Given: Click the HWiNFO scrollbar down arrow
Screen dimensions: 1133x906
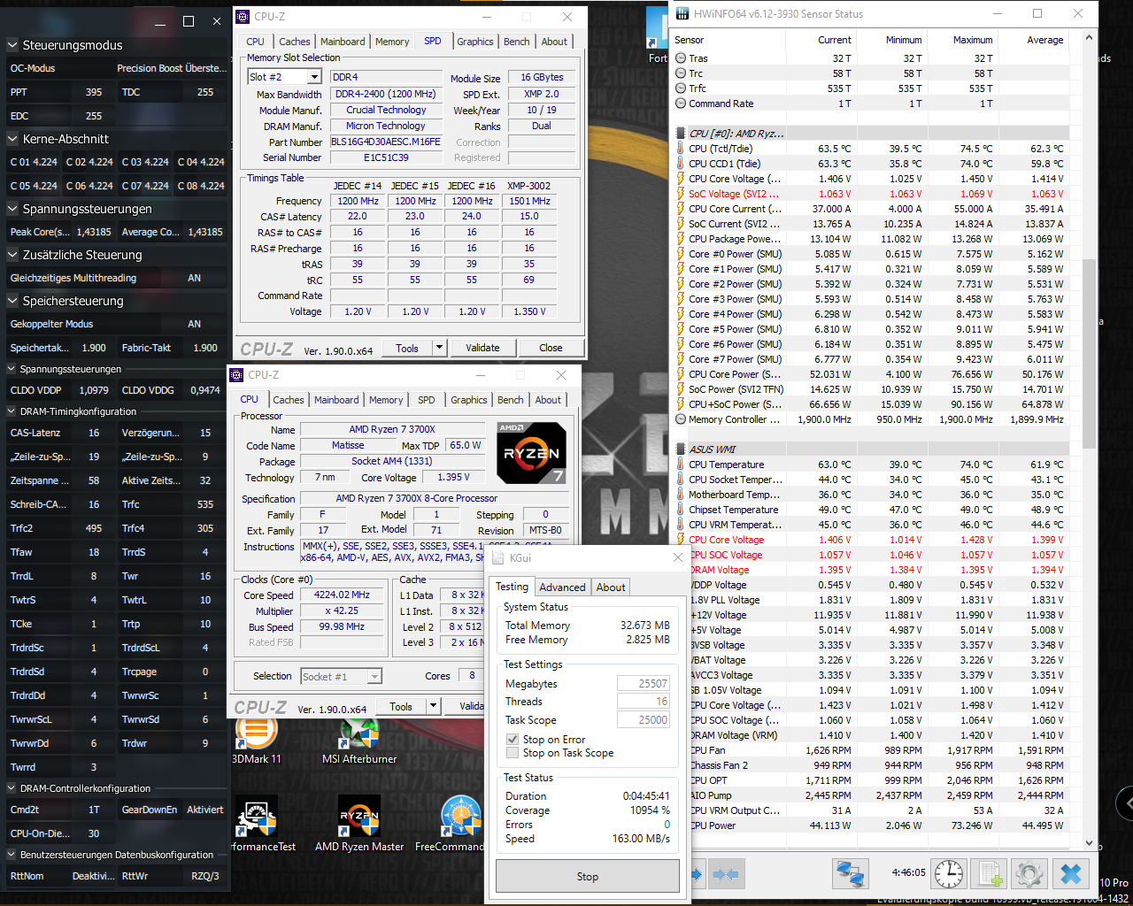Looking at the screenshot, I should [x=1090, y=843].
